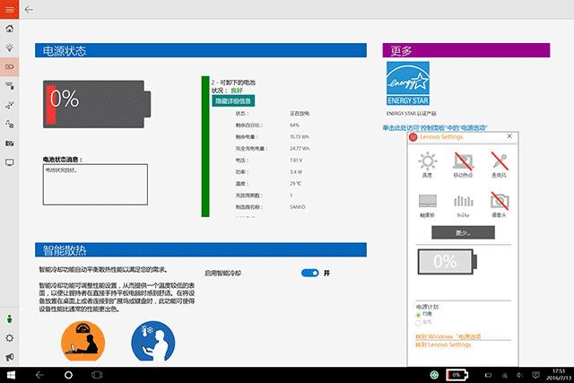Click the 24.77 Wh full charge capacity value
574x383 pixels.
[300, 148]
